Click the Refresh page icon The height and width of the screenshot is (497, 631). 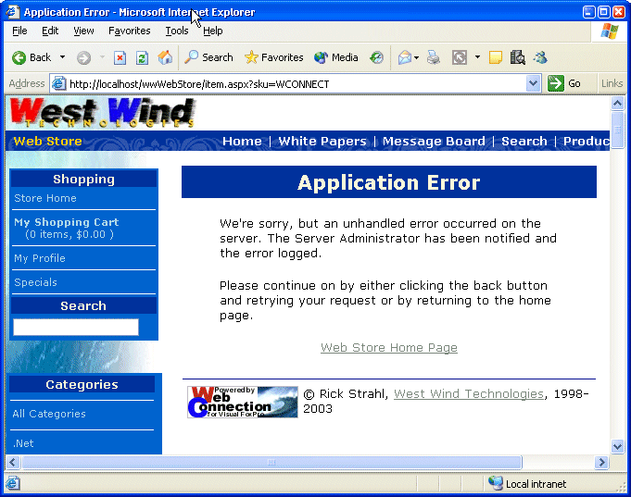142,57
